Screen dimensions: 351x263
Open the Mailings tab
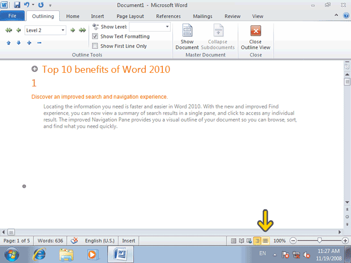click(202, 16)
